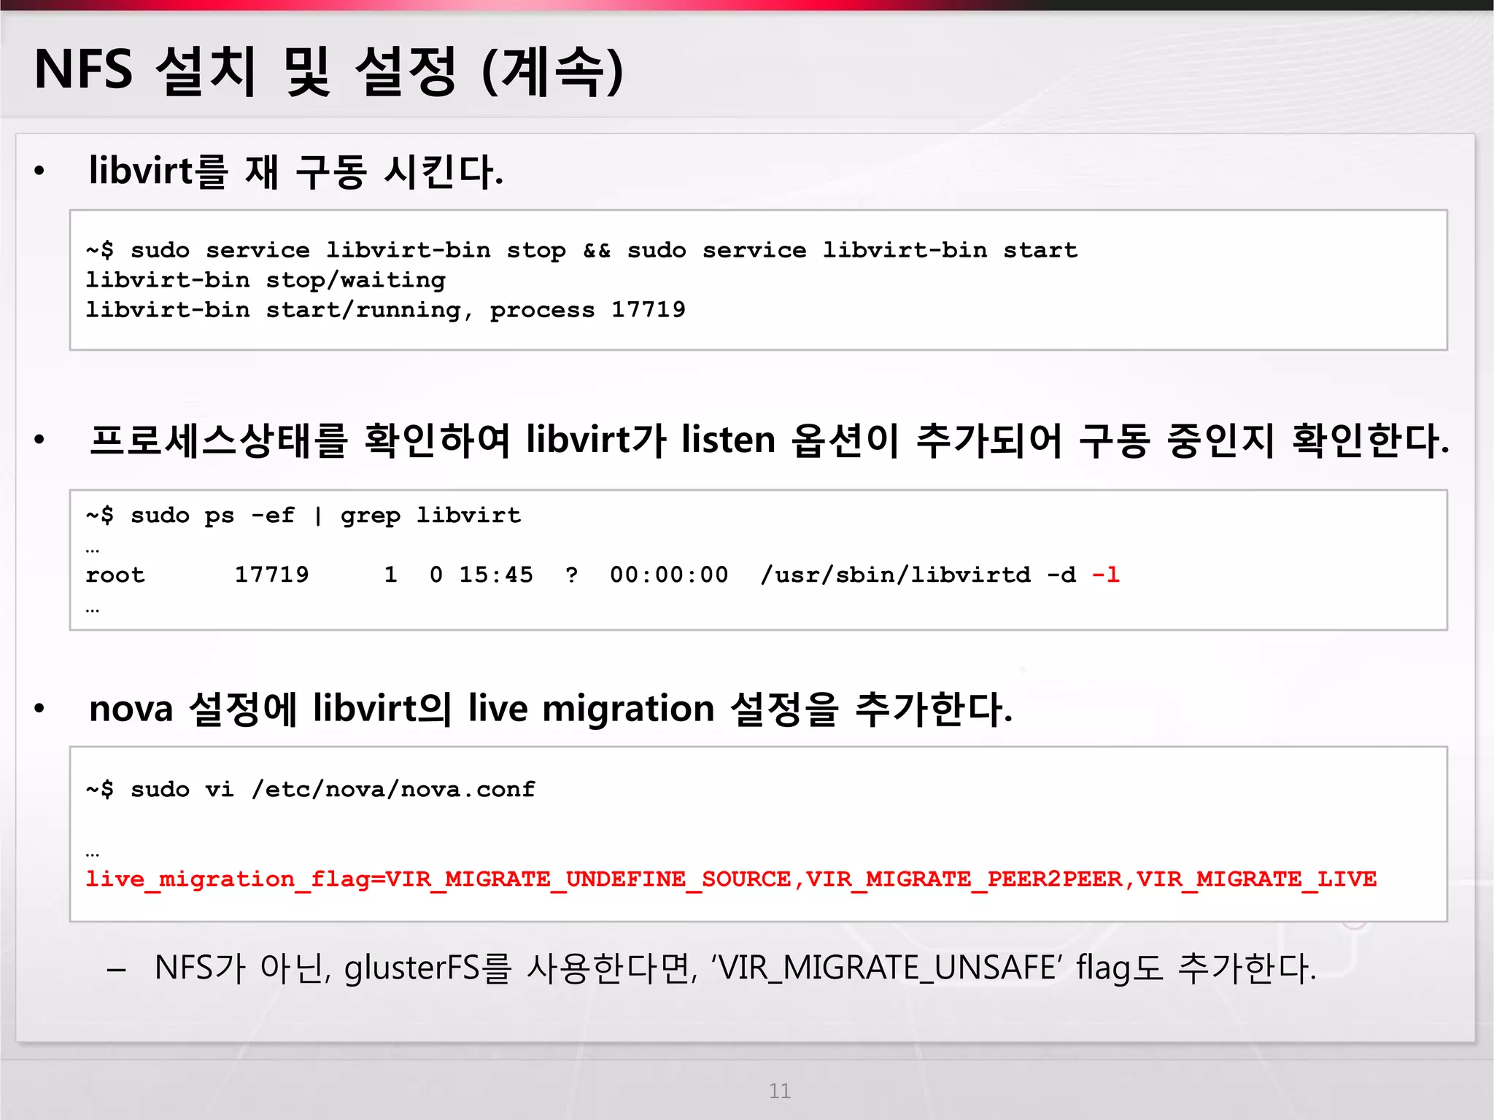Click the CPU time '00:00:00'
The image size is (1494, 1120).
point(669,575)
